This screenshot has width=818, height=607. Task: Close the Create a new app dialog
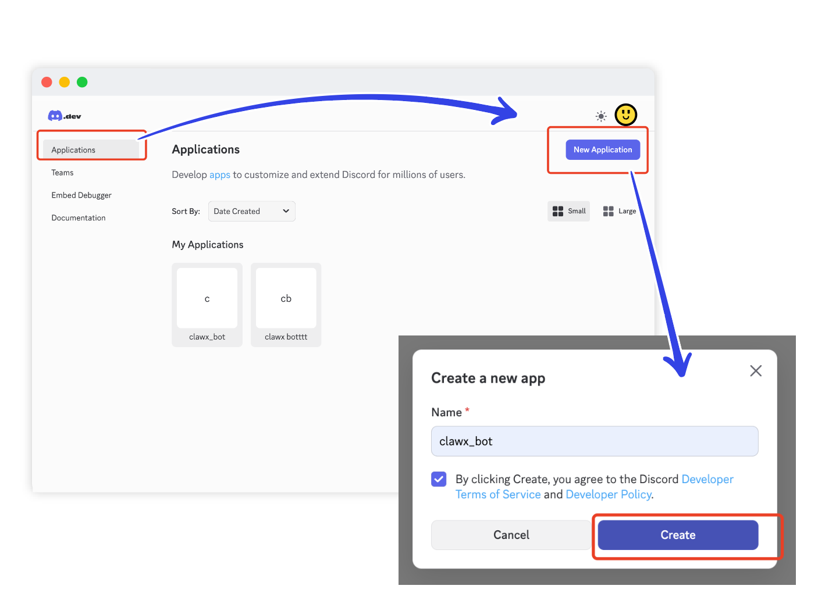click(x=755, y=371)
